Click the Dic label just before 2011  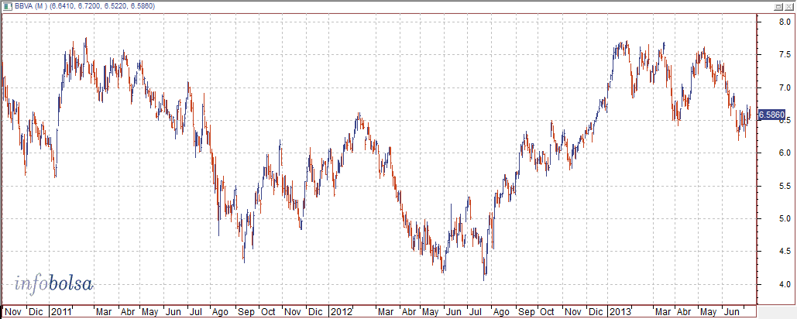point(36,311)
